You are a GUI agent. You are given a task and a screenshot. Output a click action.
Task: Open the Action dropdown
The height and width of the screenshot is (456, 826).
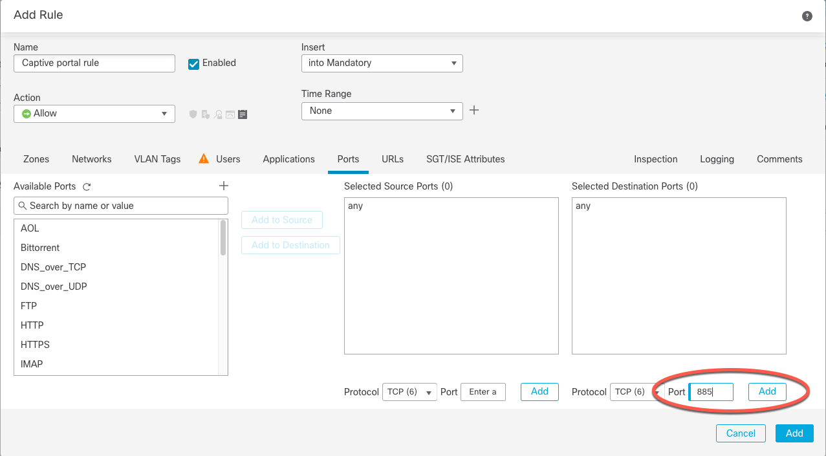pyautogui.click(x=94, y=113)
